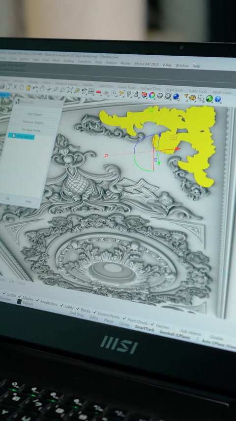Click the red X-axis gumball arrow
Viewport: 236px width, 421px height.
[178, 148]
